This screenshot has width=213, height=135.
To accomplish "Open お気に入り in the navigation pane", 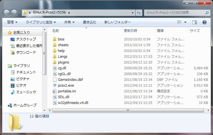I will 21,33.
